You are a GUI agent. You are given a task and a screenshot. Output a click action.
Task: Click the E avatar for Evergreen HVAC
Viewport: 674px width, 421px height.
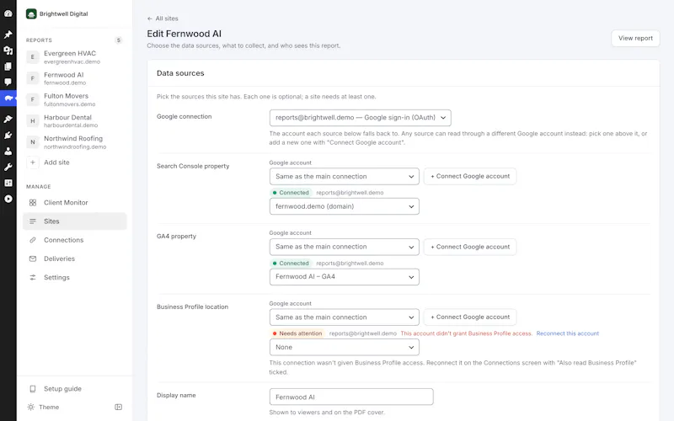[33, 57]
